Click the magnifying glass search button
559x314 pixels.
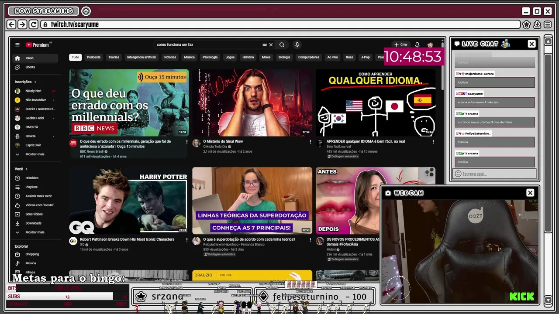click(282, 44)
